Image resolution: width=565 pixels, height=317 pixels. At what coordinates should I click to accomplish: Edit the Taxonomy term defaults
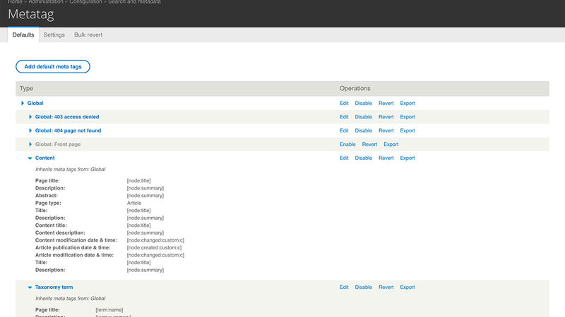pos(344,287)
